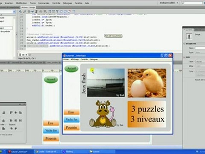
Task: Click the debug options icon
Action: 45,12
